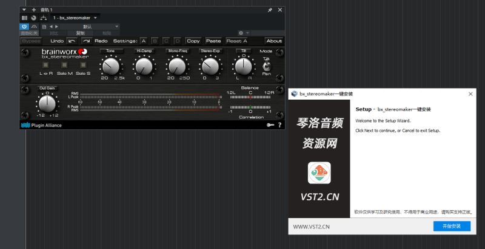Screen dimensions: 485x249
Task: Enable Solo S monitoring
Action: click(x=82, y=64)
